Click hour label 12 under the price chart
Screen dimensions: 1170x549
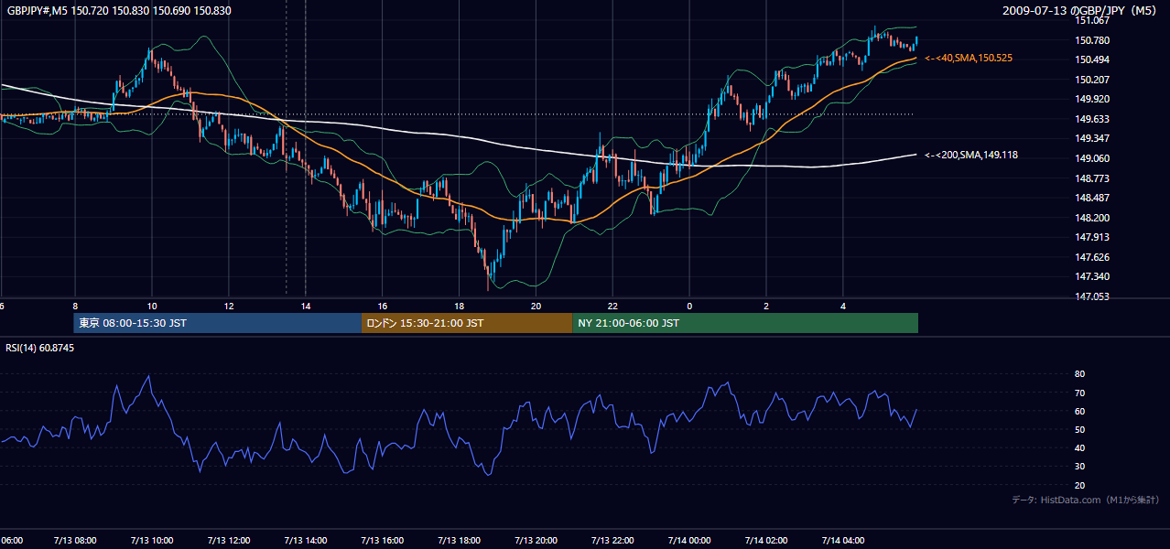(229, 307)
